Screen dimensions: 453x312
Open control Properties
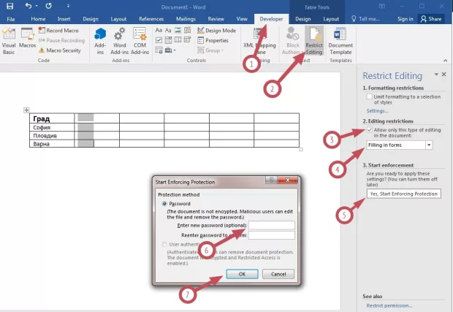[213, 40]
